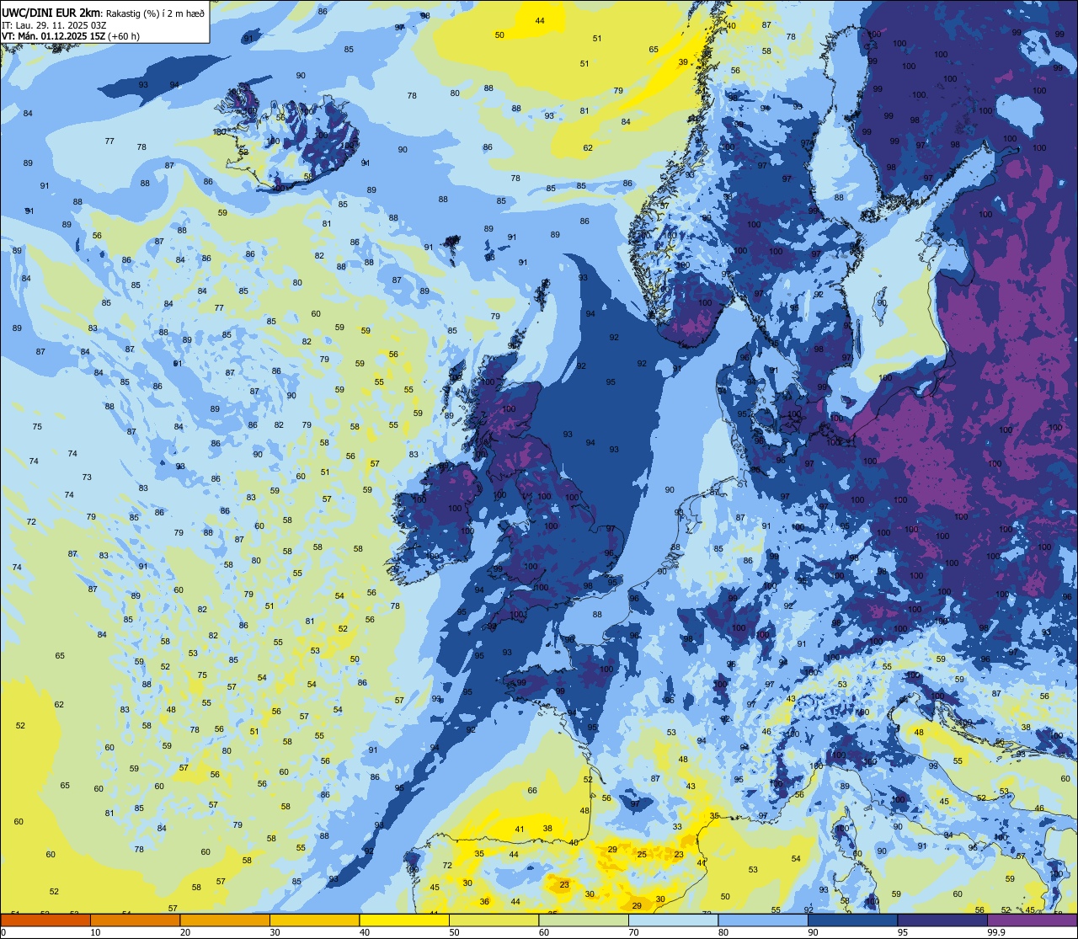Click the 70–80% pale blue legend swatch

pos(673,920)
